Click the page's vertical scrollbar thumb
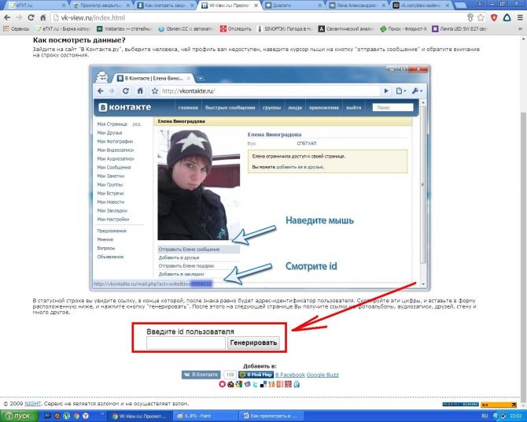The width and height of the screenshot is (527, 422). pos(524,257)
